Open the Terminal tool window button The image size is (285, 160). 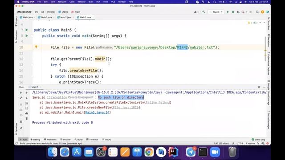coord(92,140)
